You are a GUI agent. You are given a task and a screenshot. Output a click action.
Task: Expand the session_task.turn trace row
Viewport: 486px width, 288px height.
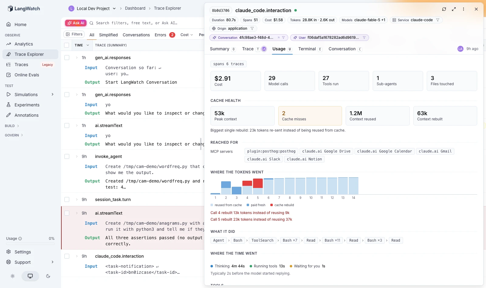pyautogui.click(x=77, y=199)
